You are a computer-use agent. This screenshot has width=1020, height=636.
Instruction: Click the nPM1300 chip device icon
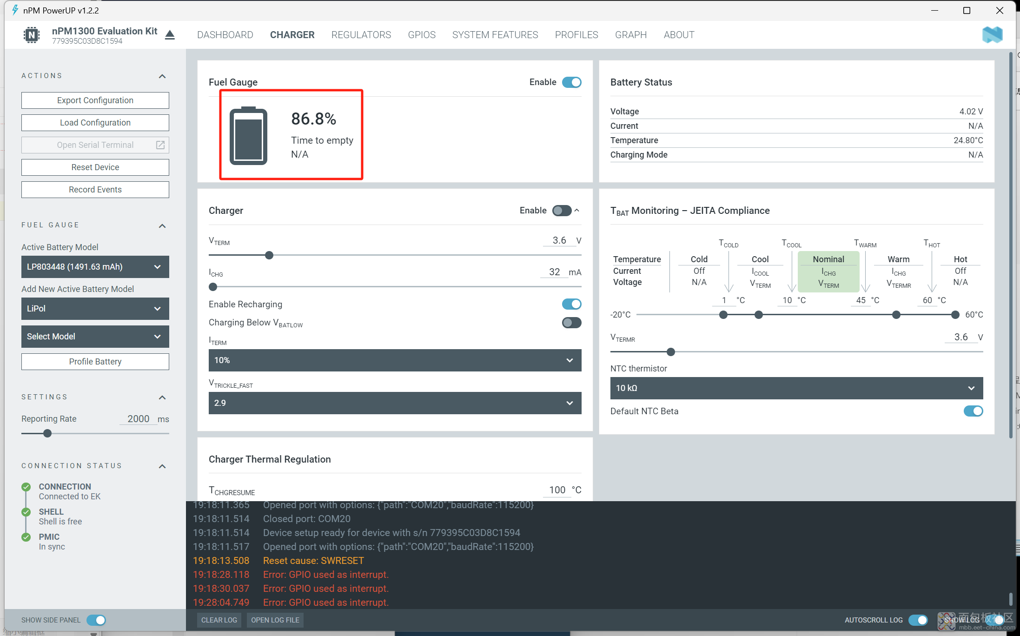pos(32,35)
